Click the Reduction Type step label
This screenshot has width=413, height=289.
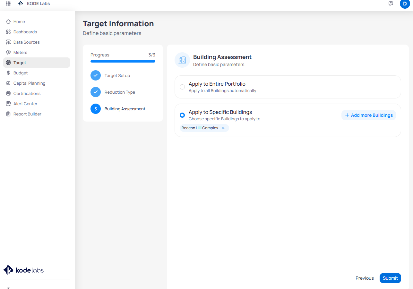[x=120, y=92]
